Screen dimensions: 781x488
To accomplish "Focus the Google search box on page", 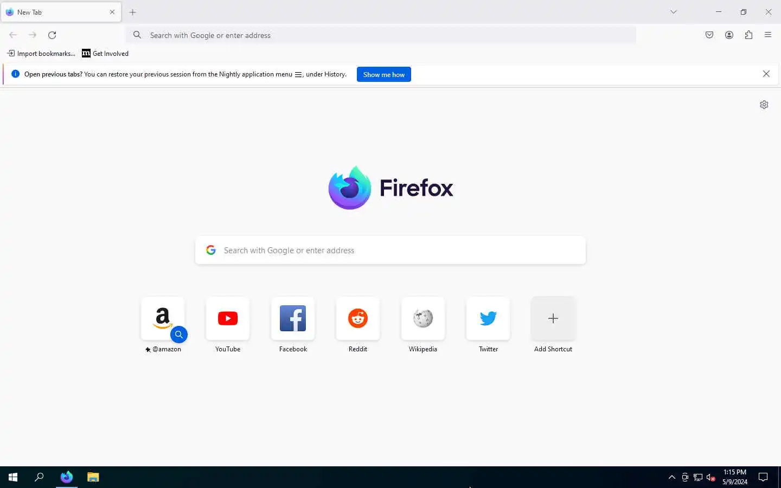I will tap(390, 250).
